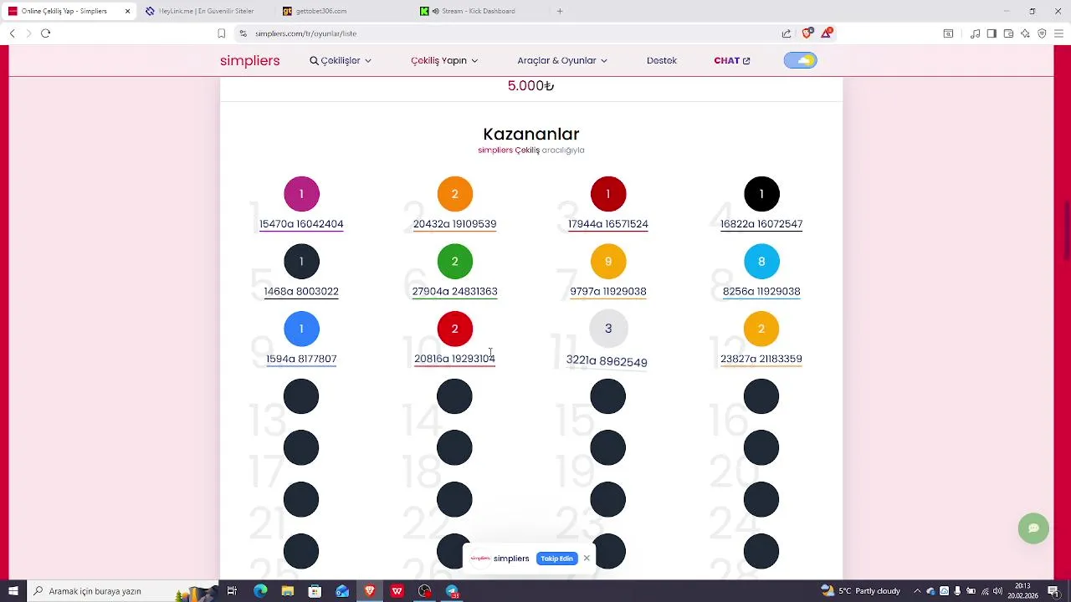Click the simpliers Çekiliş link under Kazananlar
Image resolution: width=1071 pixels, height=602 pixels.
[x=509, y=150]
